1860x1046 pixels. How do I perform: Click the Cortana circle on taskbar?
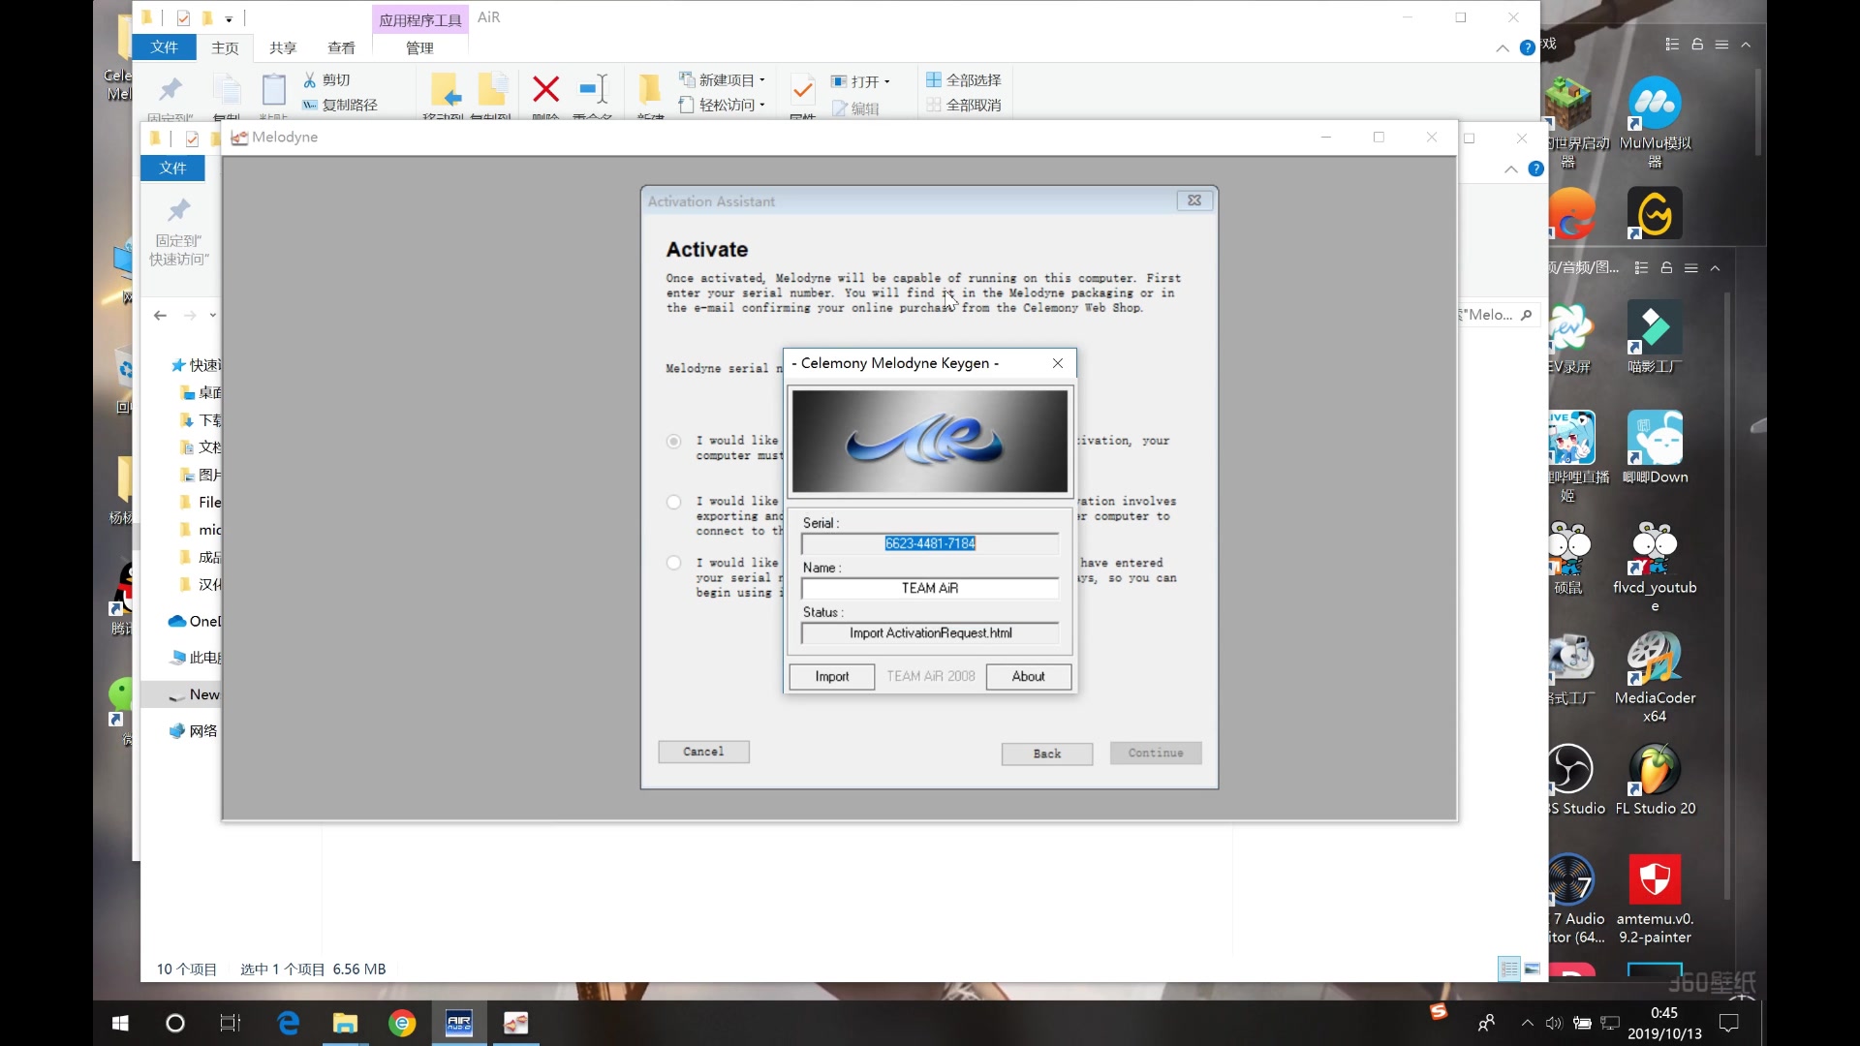pos(175,1023)
